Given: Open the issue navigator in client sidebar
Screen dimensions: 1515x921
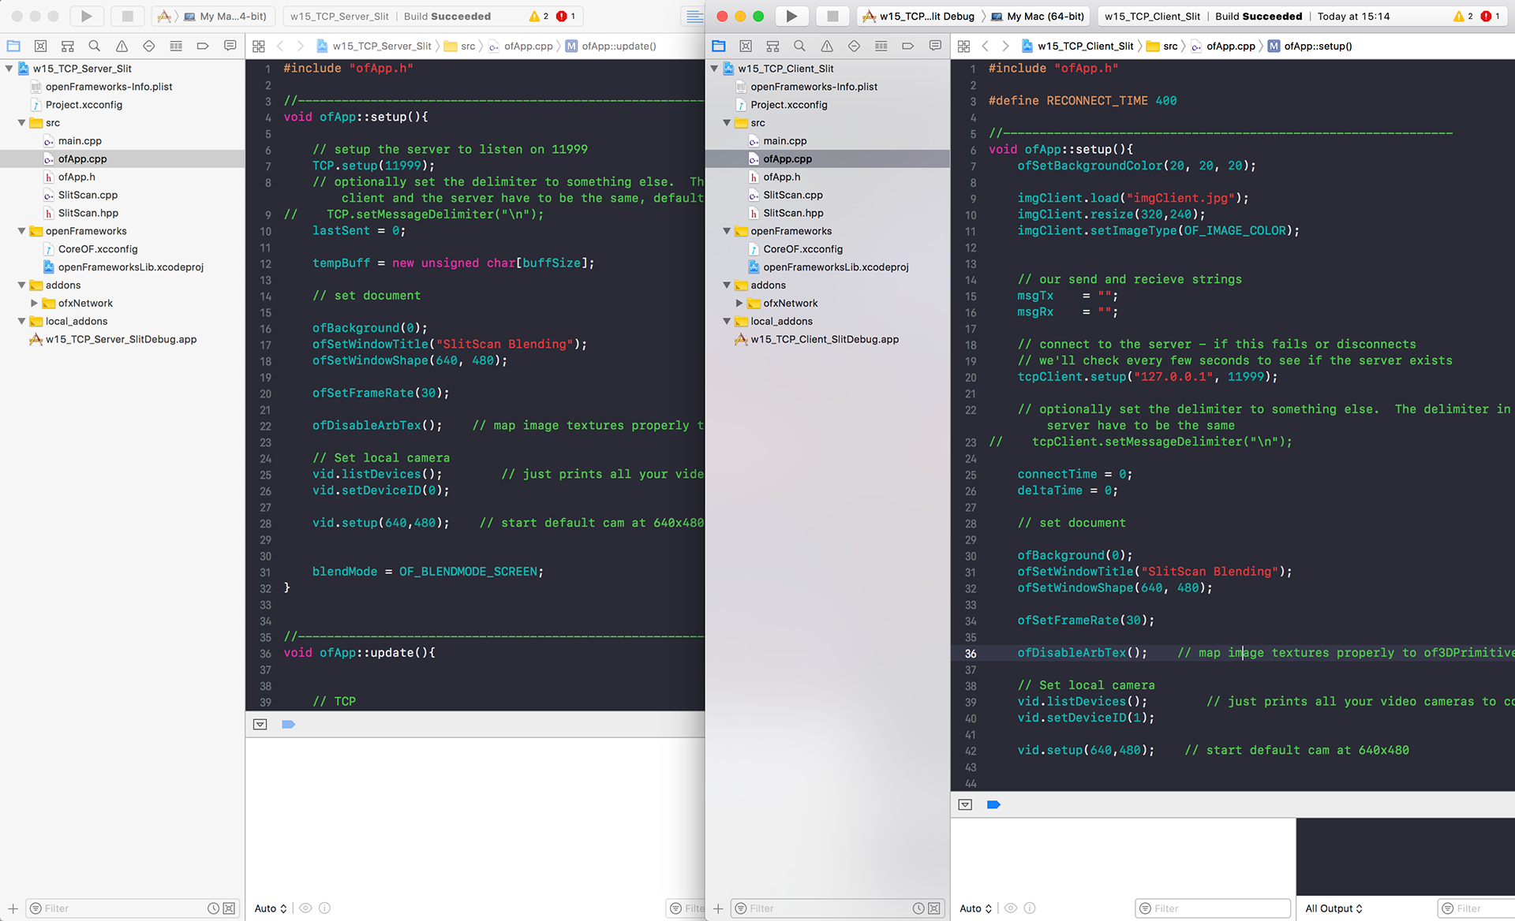Looking at the screenshot, I should [x=826, y=47].
